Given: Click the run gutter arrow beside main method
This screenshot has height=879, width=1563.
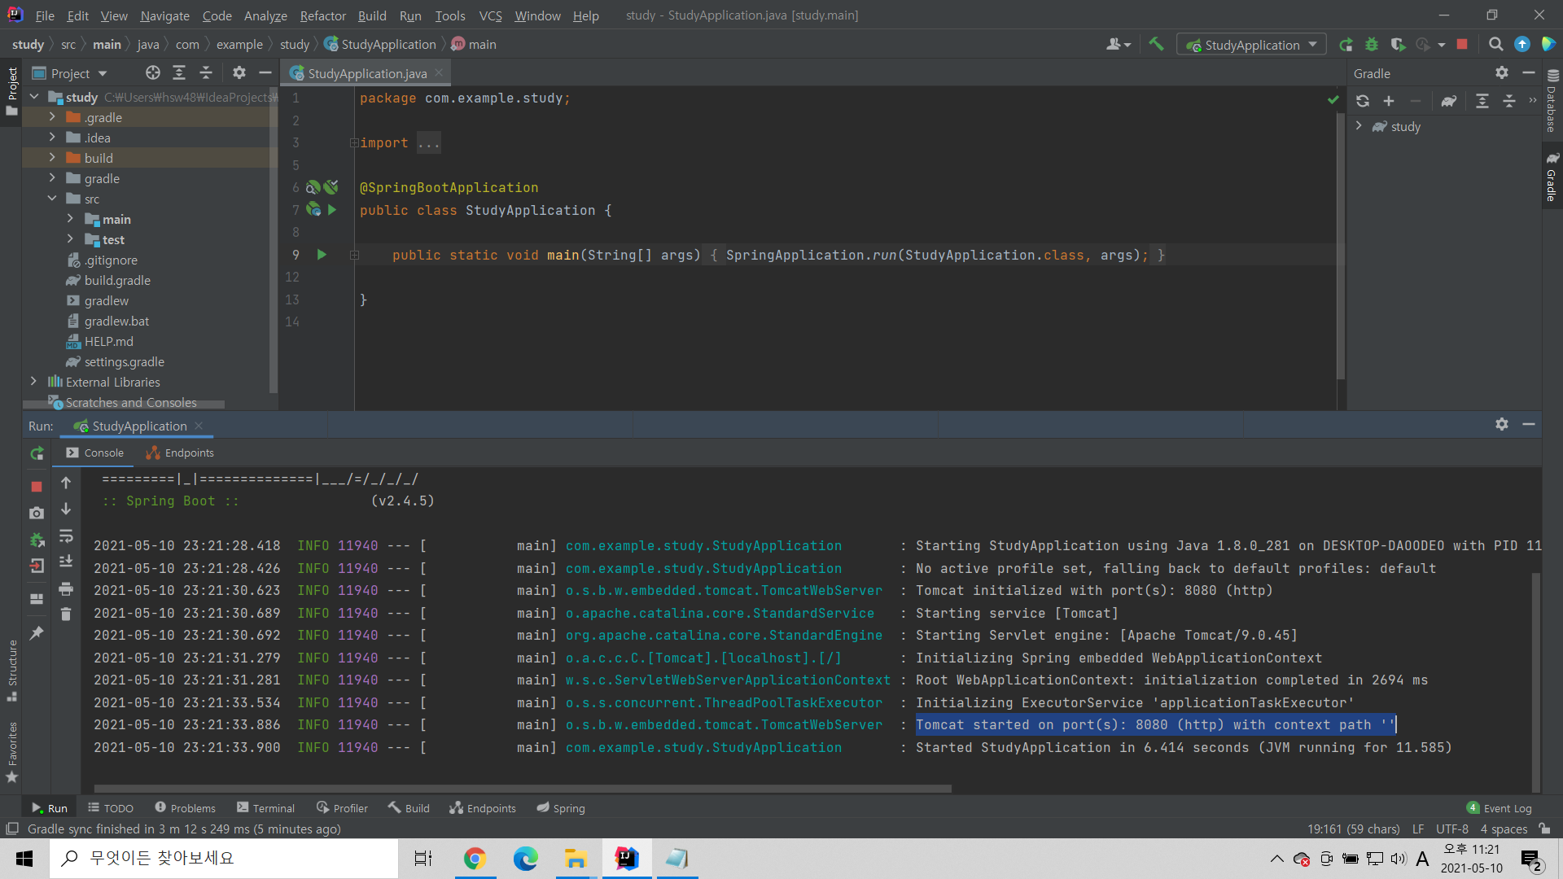Looking at the screenshot, I should click(322, 255).
